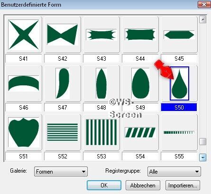Choose the arched band S46 shape
The width and height of the screenshot is (211, 194).
tap(24, 83)
